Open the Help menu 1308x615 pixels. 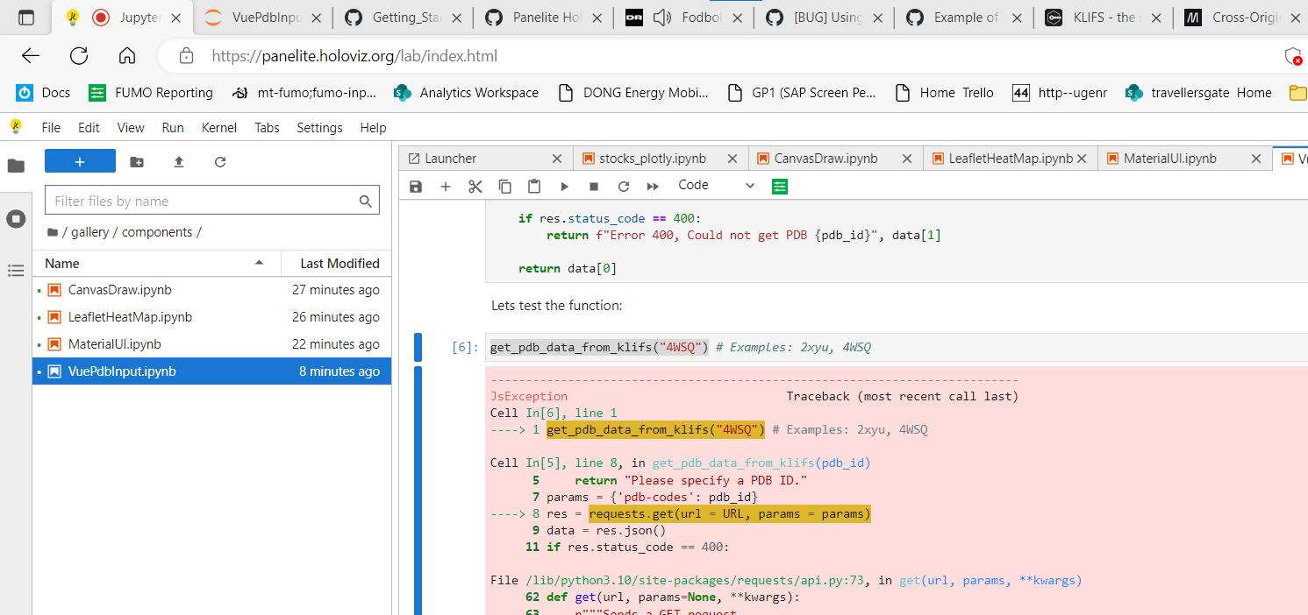(x=373, y=128)
